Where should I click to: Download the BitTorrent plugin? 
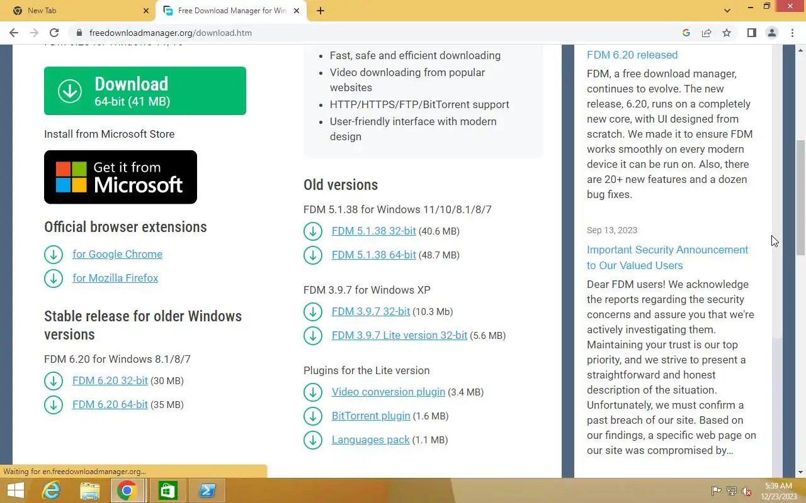(371, 416)
